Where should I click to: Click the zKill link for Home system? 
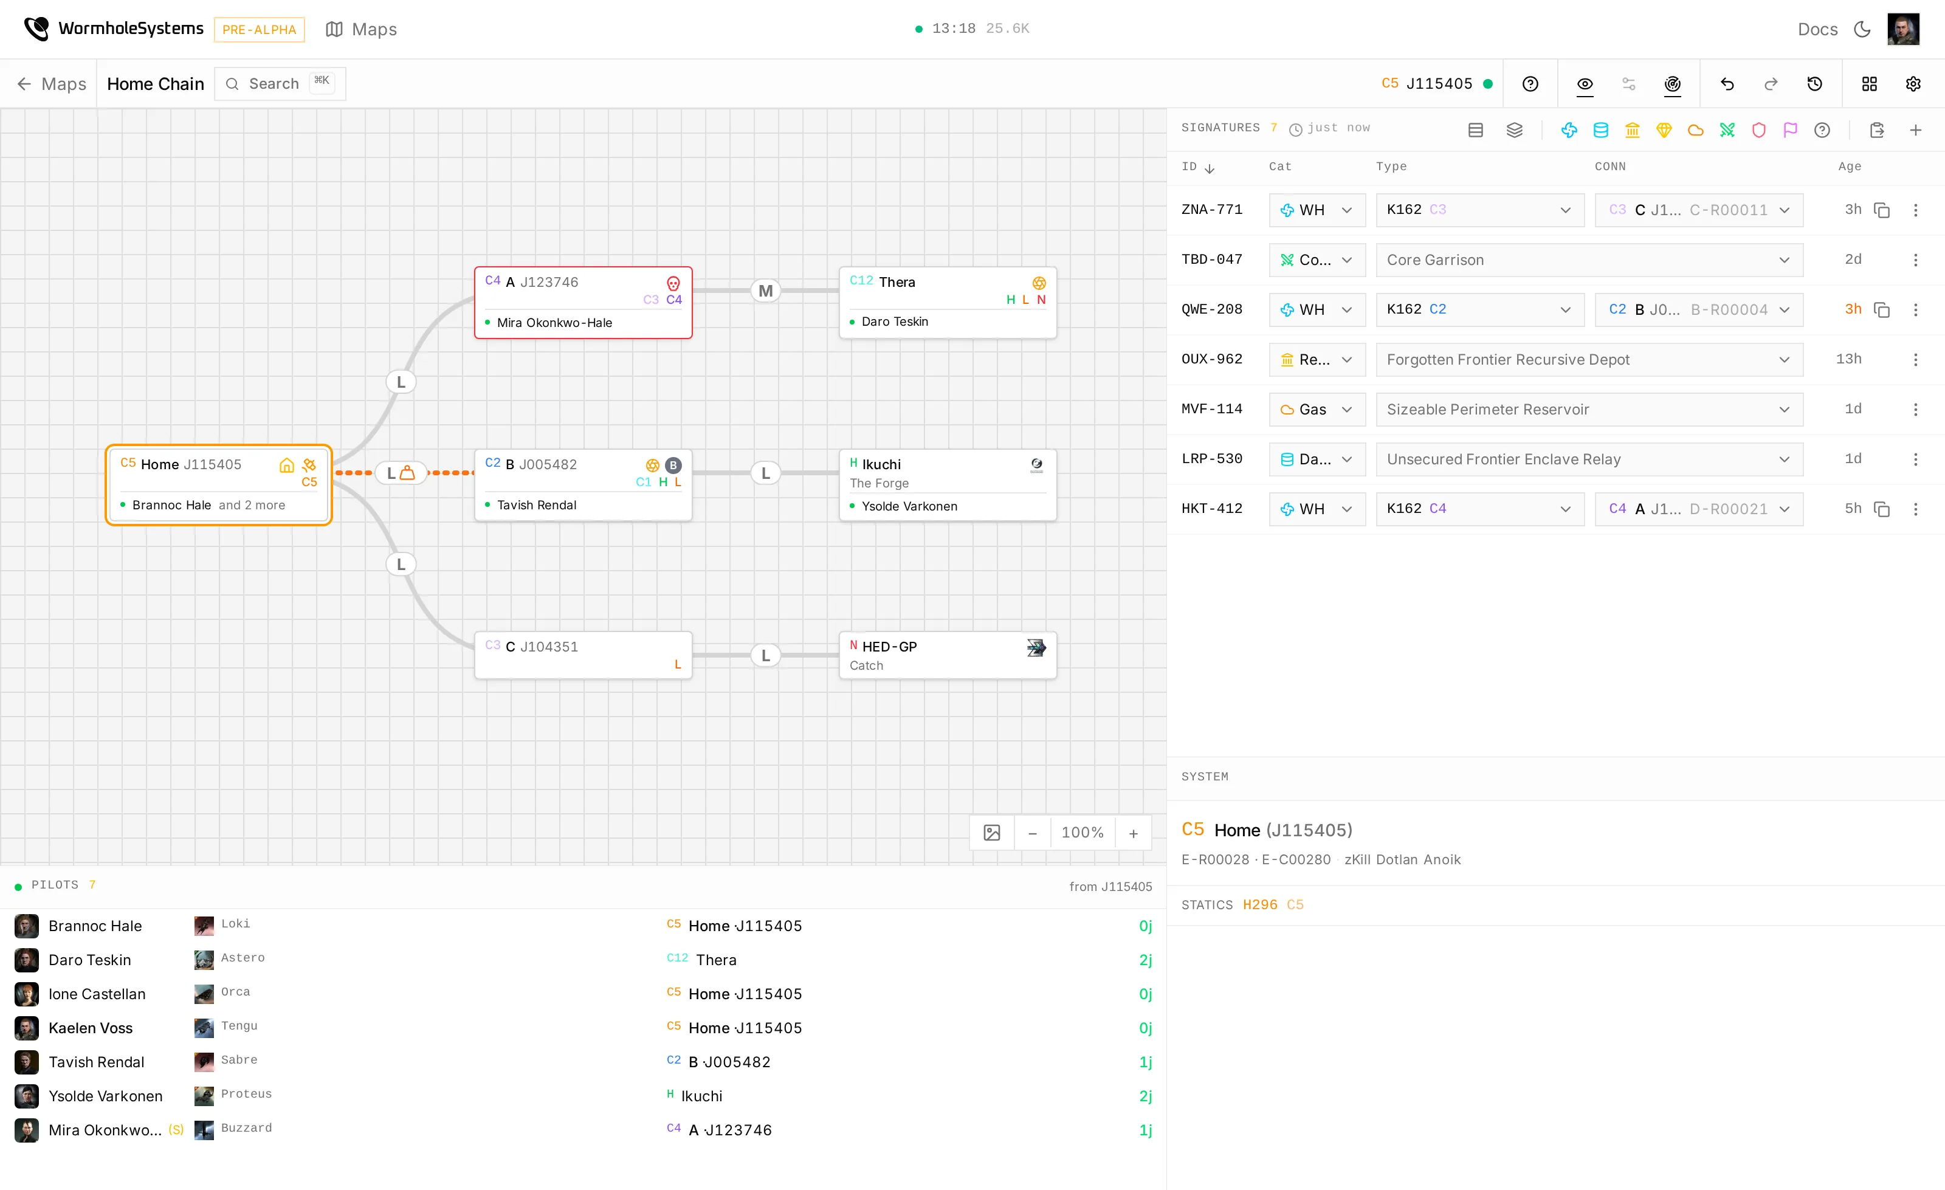point(1358,859)
